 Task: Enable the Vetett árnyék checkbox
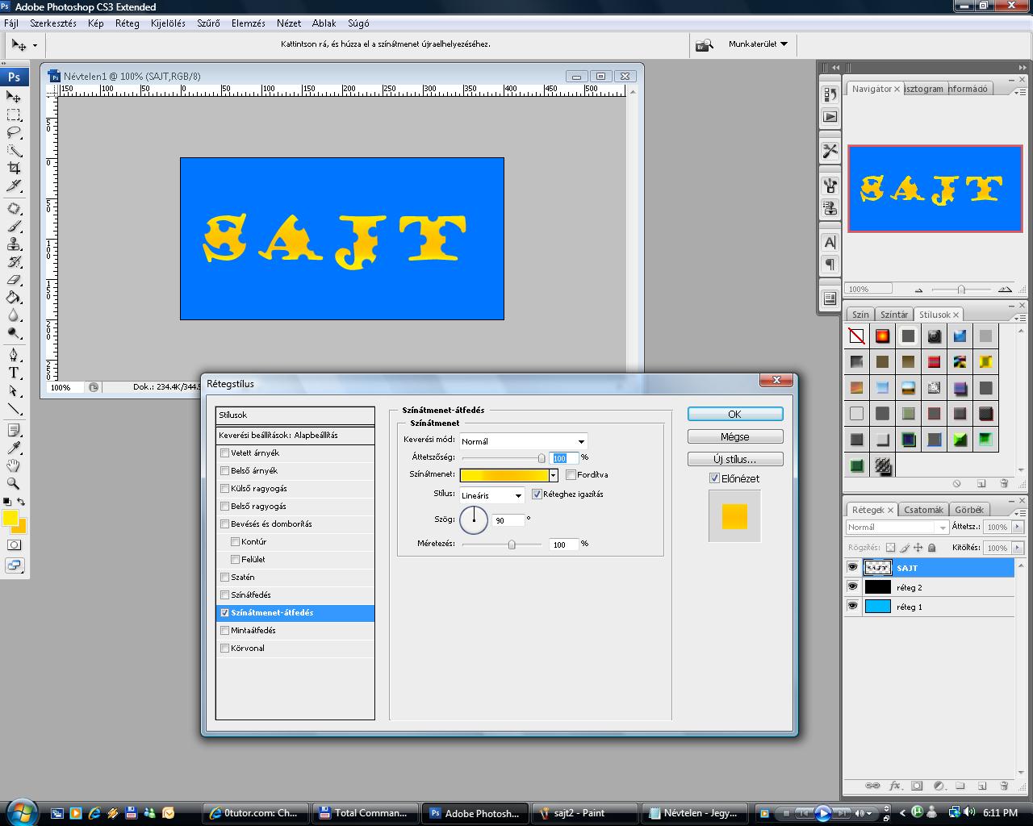(x=225, y=453)
